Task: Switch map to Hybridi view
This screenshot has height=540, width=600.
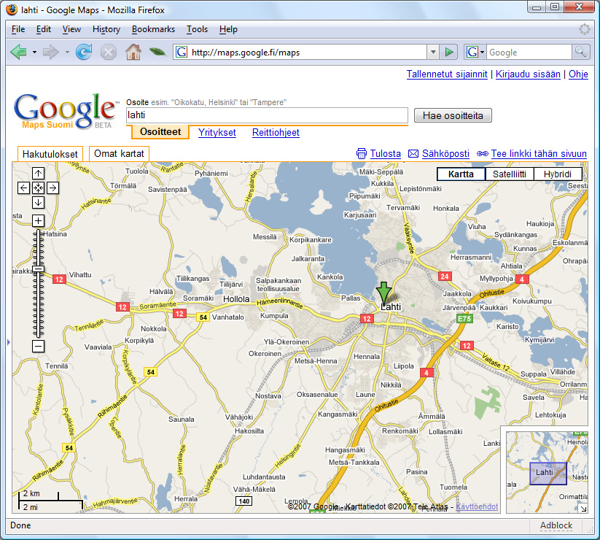Action: coord(558,174)
